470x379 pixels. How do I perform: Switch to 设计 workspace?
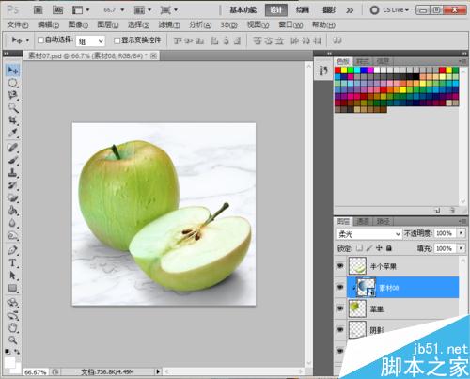(x=276, y=10)
